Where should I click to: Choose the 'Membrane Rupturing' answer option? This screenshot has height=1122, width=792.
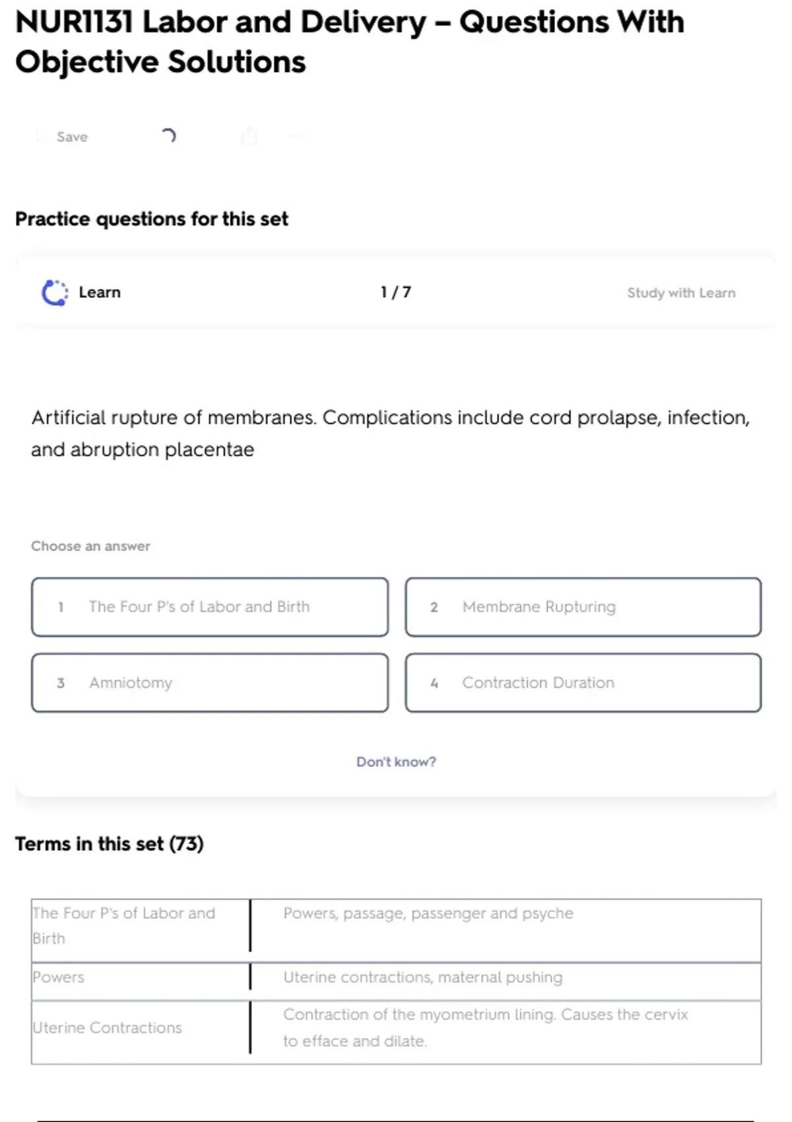583,607
